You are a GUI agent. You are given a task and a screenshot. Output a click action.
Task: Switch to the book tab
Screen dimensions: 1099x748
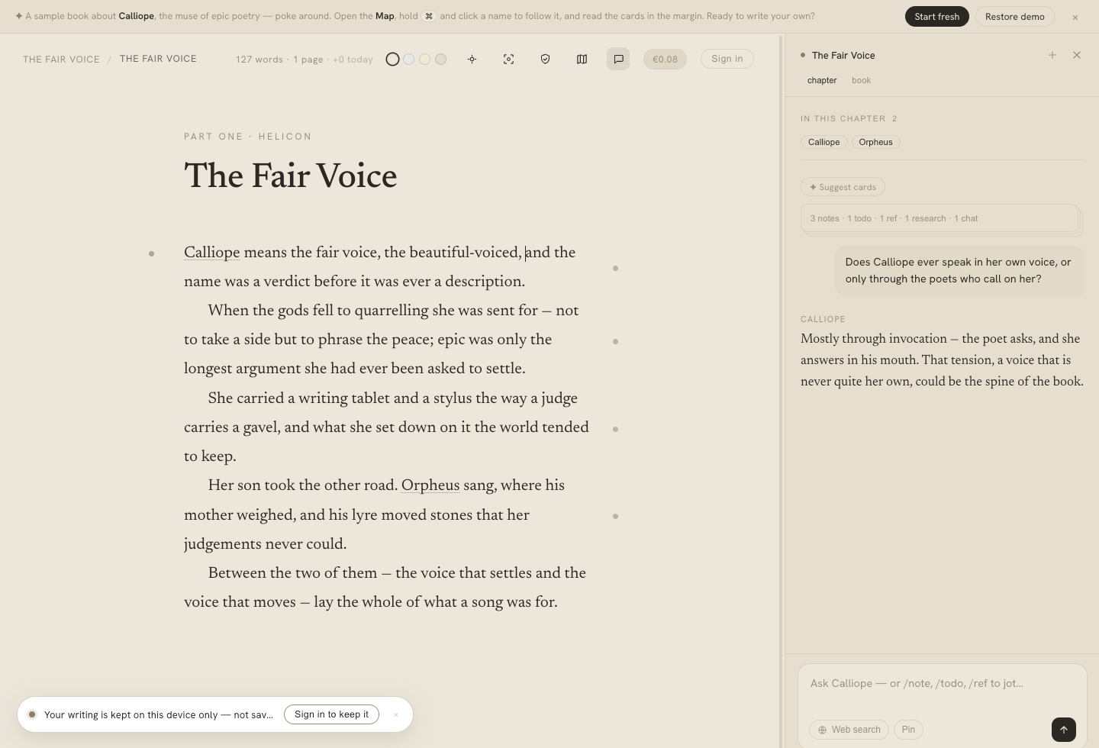pyautogui.click(x=861, y=80)
